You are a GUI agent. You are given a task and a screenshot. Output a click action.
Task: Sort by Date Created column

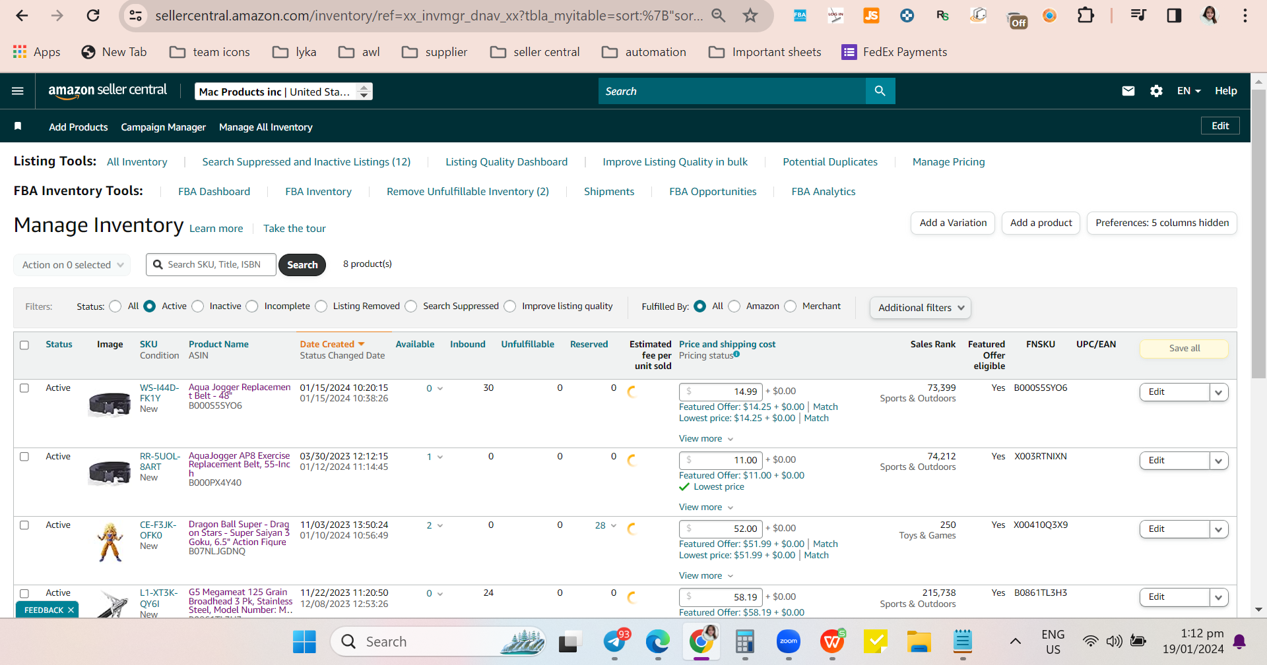pyautogui.click(x=332, y=344)
